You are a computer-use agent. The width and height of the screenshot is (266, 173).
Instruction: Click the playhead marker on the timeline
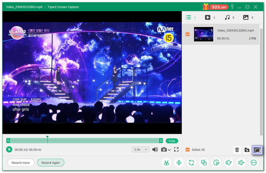tap(47, 139)
